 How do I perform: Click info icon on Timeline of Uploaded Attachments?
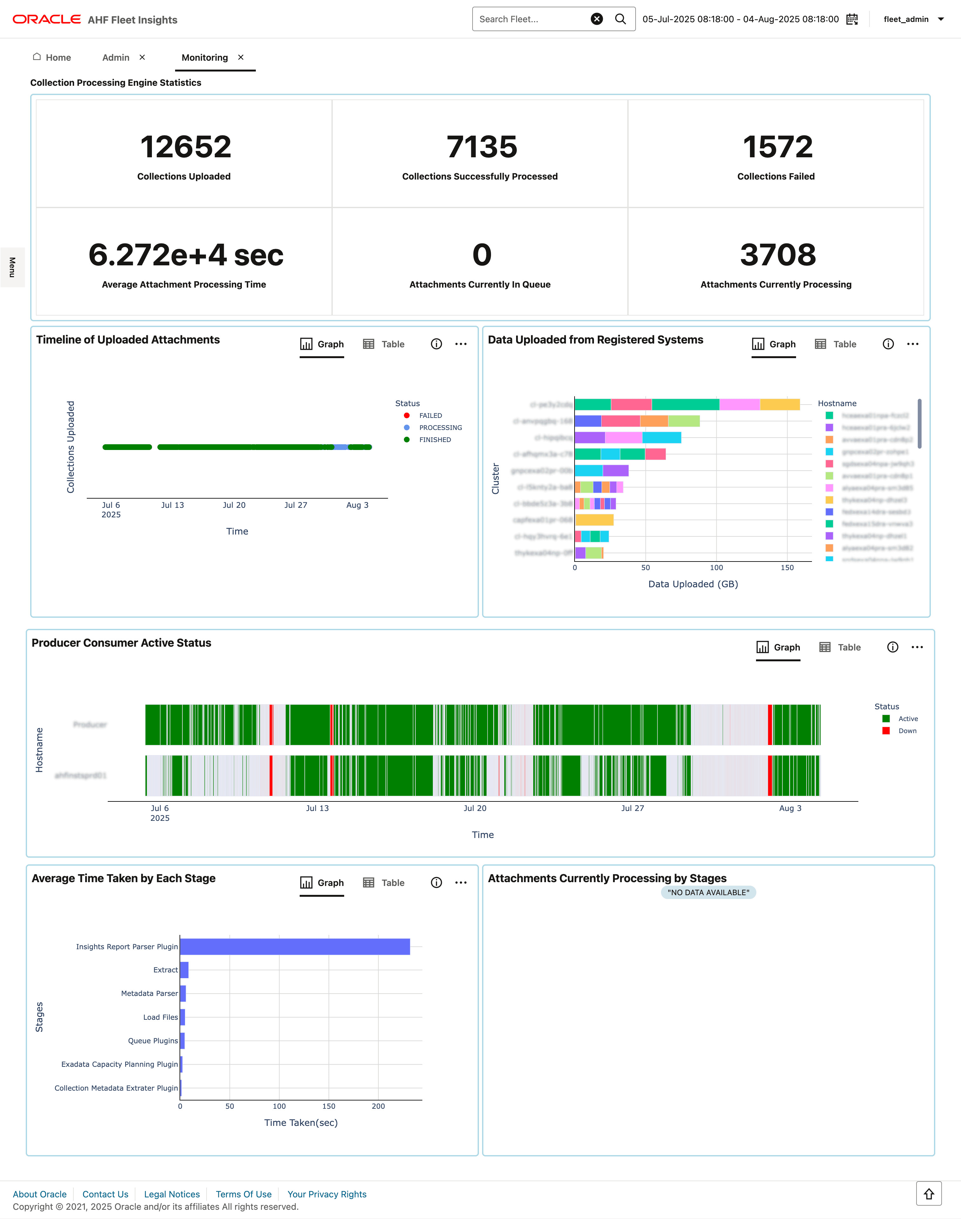pyautogui.click(x=436, y=344)
